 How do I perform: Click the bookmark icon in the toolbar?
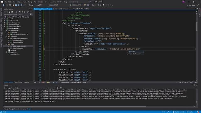click(104, 5)
